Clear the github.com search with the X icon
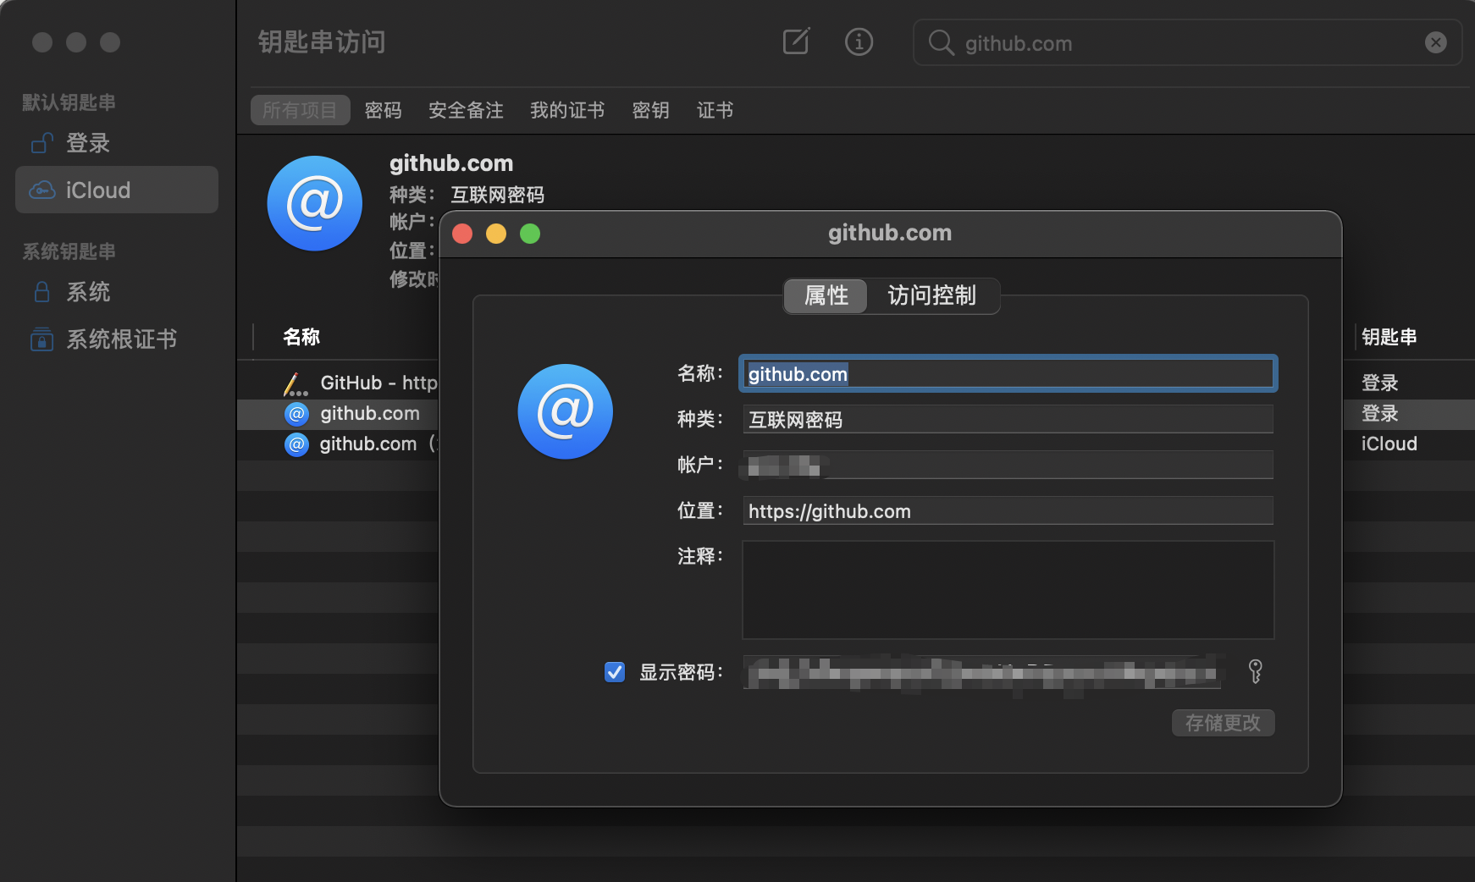 click(1435, 42)
